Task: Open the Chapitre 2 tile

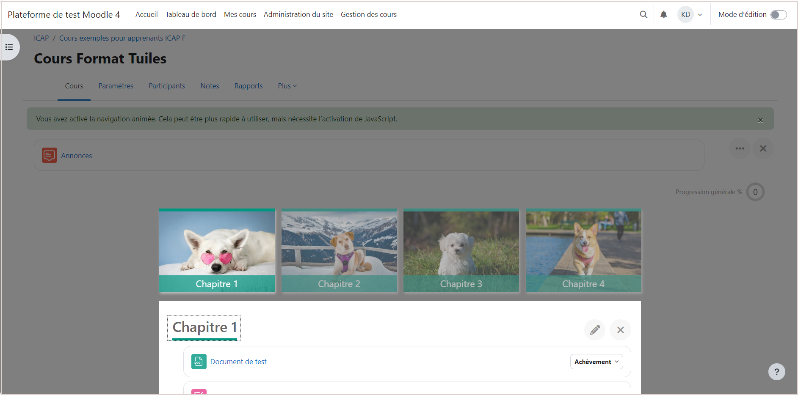Action: tap(339, 250)
